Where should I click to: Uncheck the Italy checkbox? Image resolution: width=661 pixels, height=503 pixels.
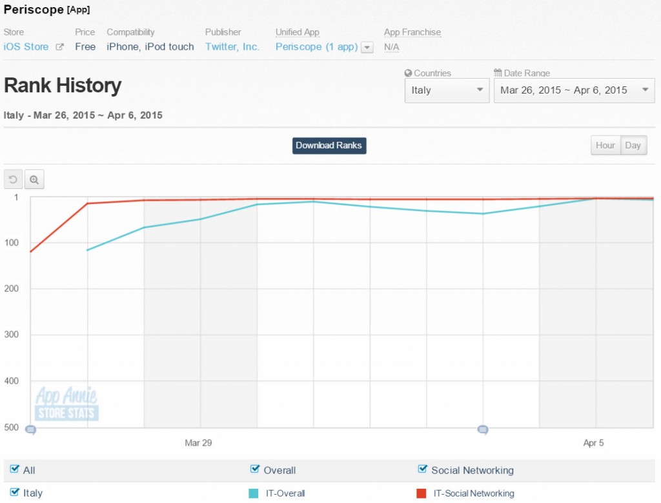pyautogui.click(x=15, y=492)
